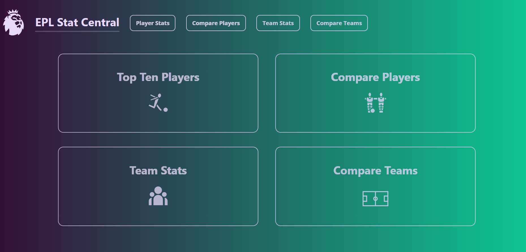Open Player Stats from the navigation bar
The height and width of the screenshot is (252, 526).
[x=153, y=23]
